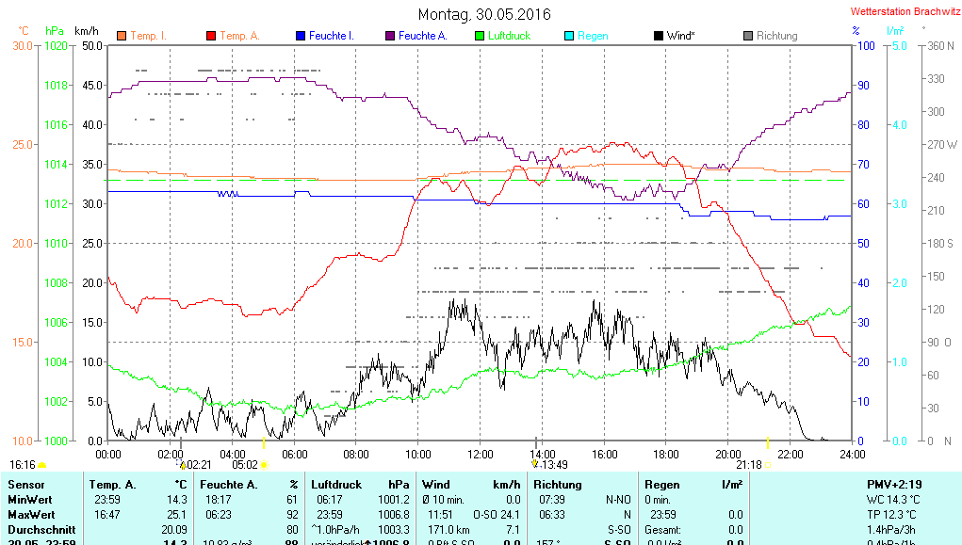Viewport: 962px width, 545px height.
Task: Click the cyan Regen legend square
Action: [568, 36]
